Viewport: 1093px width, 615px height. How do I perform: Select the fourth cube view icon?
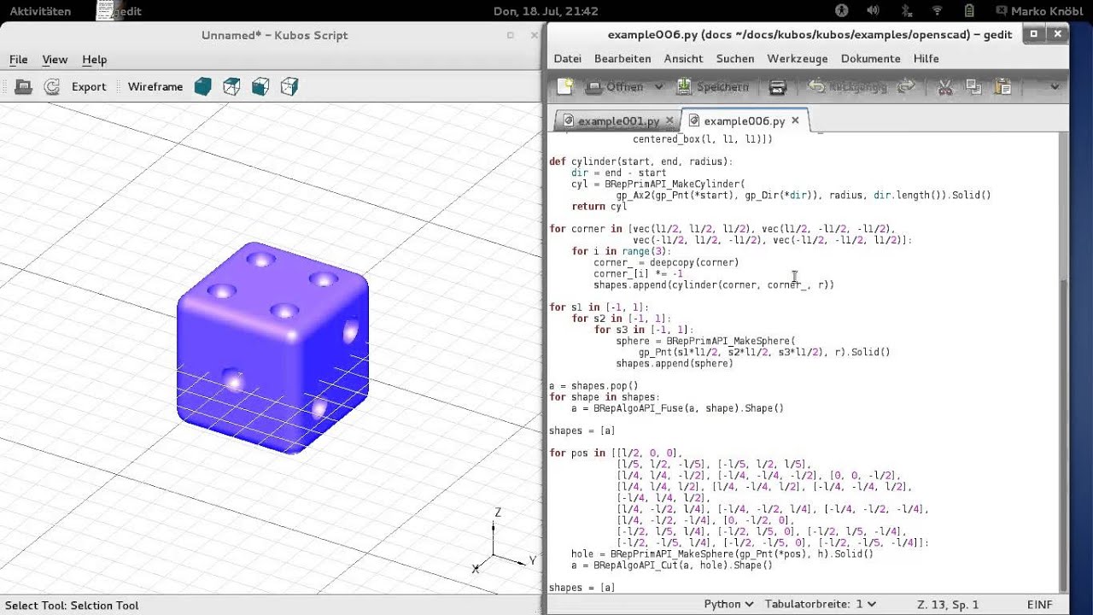point(289,86)
